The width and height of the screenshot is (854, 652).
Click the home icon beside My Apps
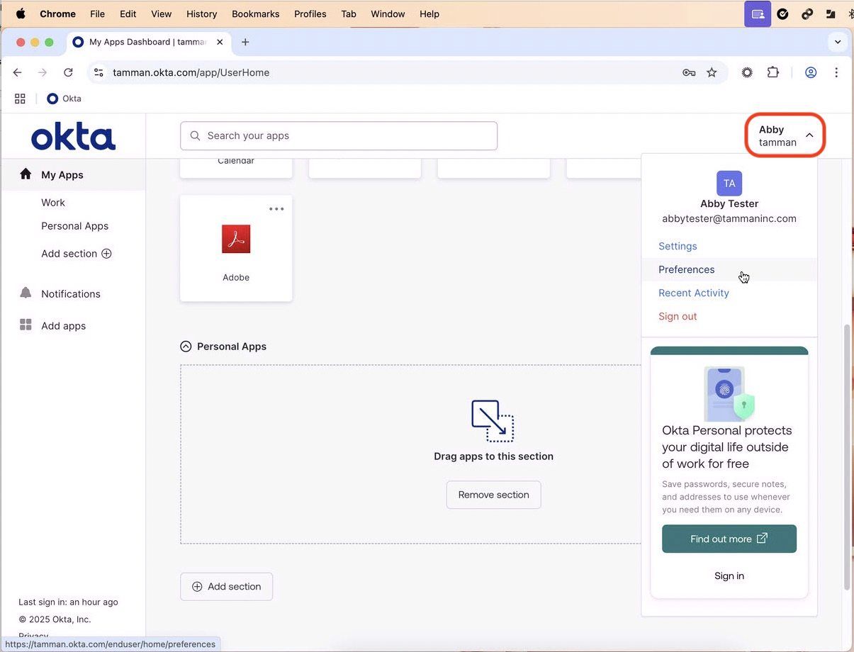pos(26,174)
